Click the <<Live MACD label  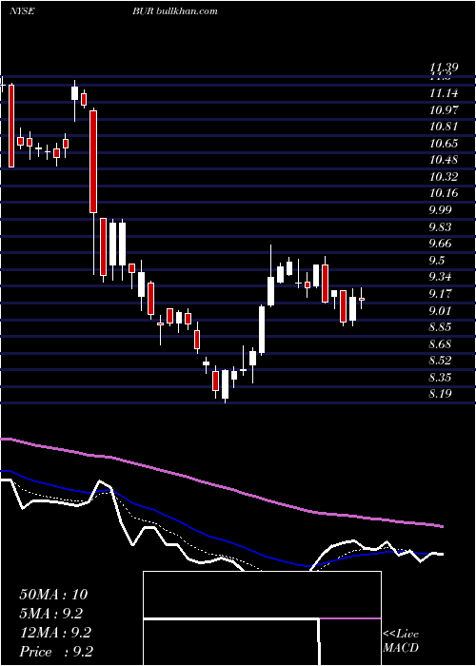(x=401, y=640)
